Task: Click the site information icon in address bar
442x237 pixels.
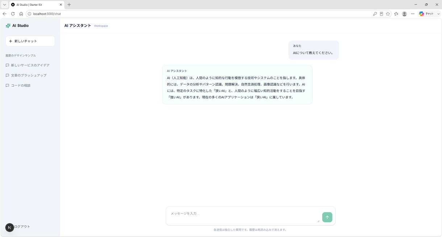Action: [29, 14]
